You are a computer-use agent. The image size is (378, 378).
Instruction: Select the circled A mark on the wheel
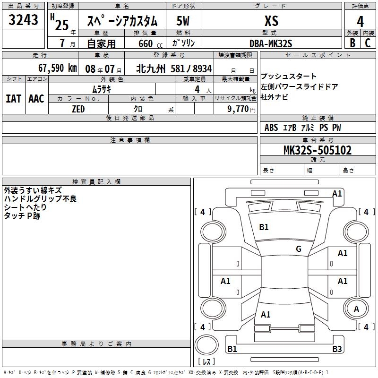click(x=357, y=309)
